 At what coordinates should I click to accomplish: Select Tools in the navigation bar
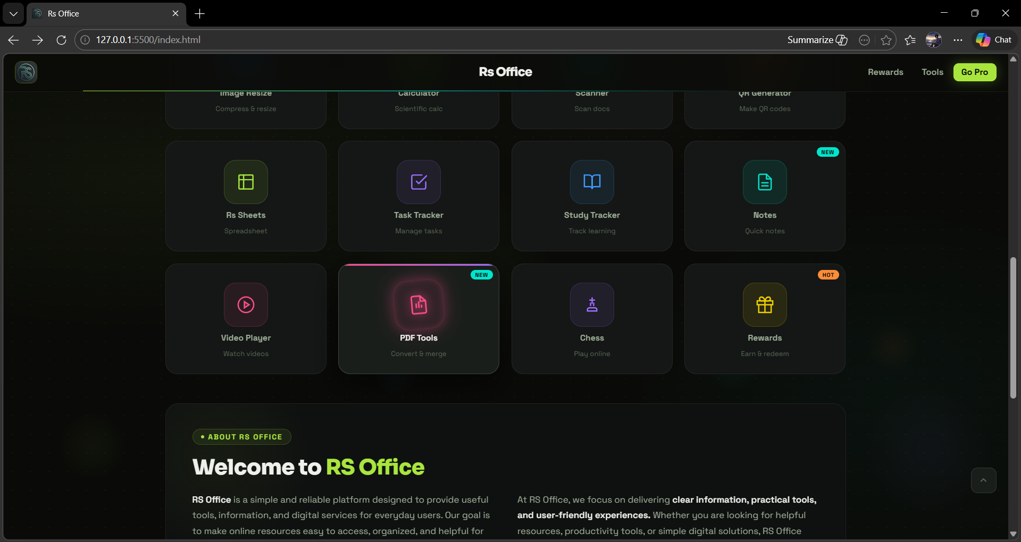coord(932,72)
